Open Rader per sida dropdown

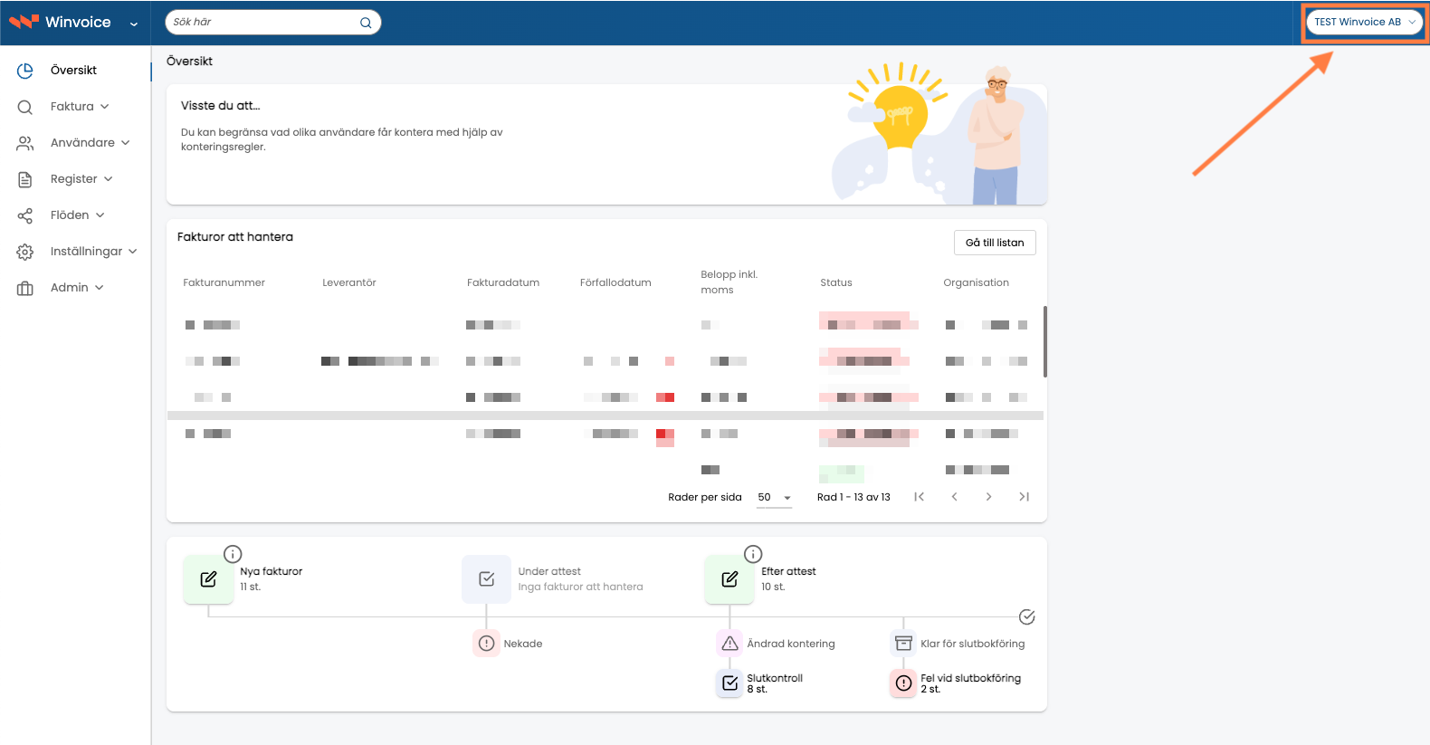tap(775, 498)
